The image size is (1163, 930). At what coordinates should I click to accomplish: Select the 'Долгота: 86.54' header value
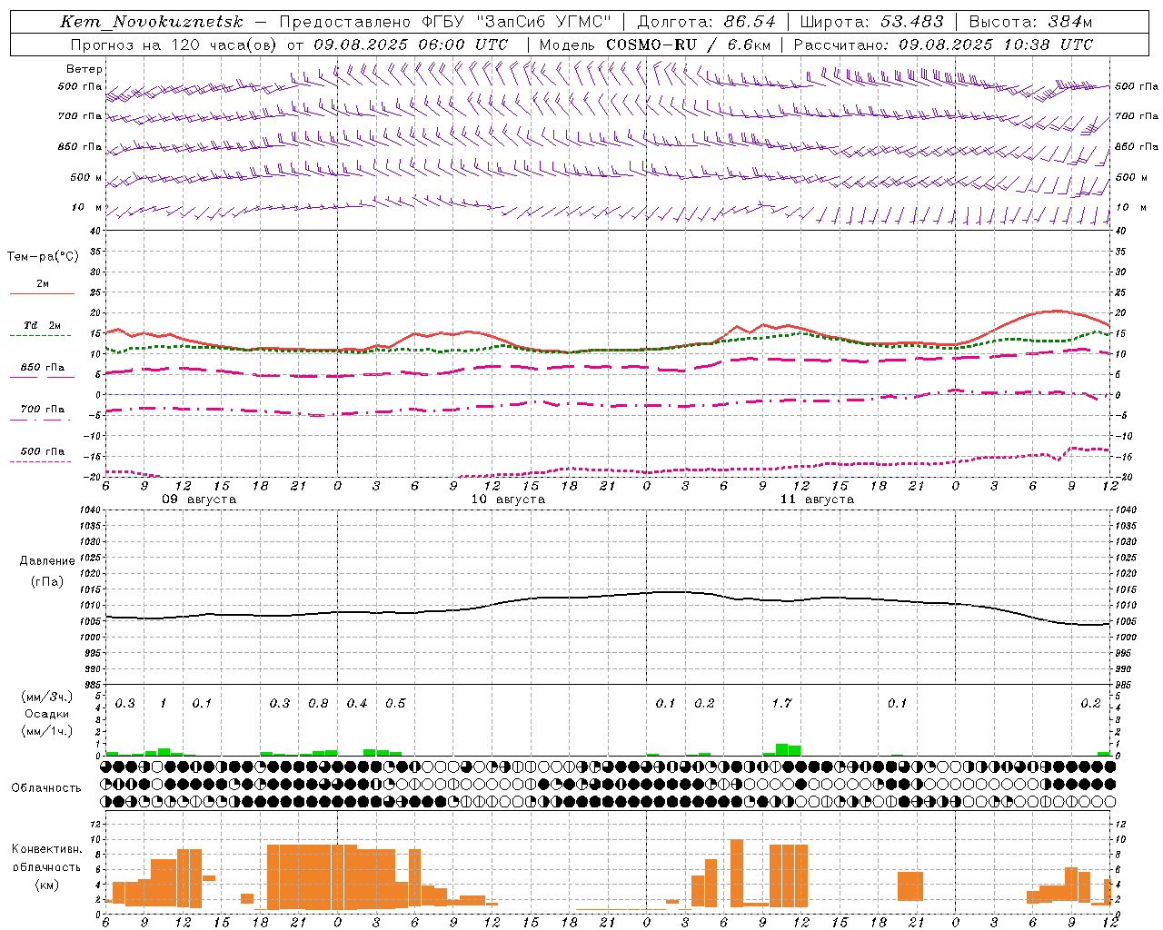tap(707, 22)
